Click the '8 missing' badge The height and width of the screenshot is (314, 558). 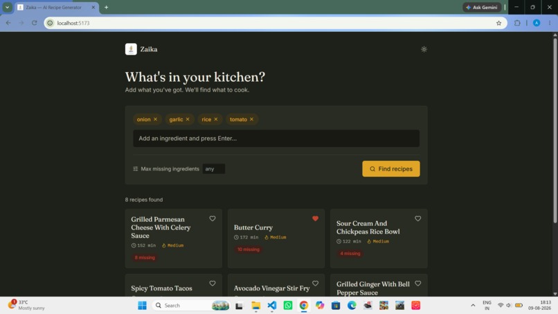coord(145,257)
